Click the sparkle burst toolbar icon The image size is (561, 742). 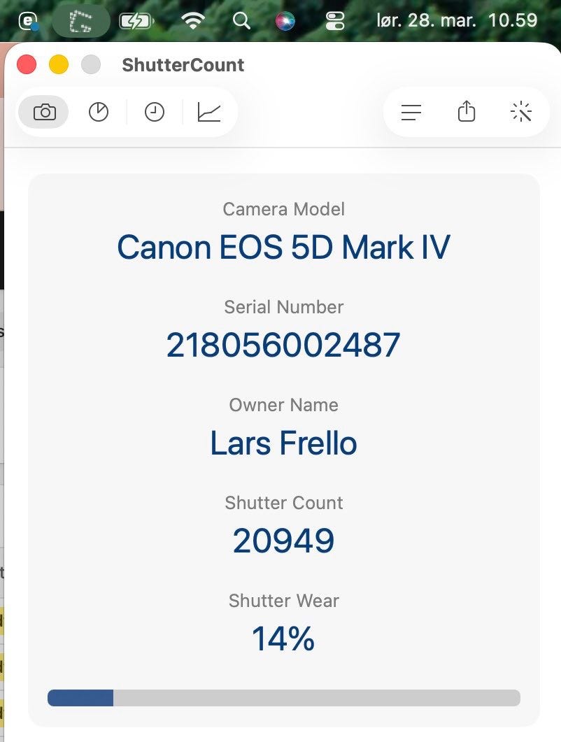[x=521, y=112]
